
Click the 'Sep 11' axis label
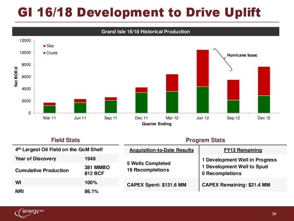111,118
